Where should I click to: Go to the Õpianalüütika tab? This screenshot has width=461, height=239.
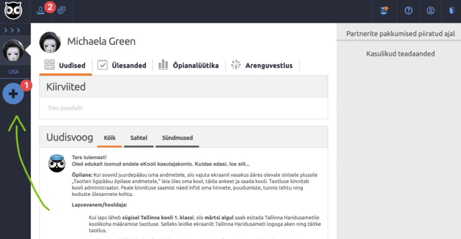pyautogui.click(x=188, y=65)
